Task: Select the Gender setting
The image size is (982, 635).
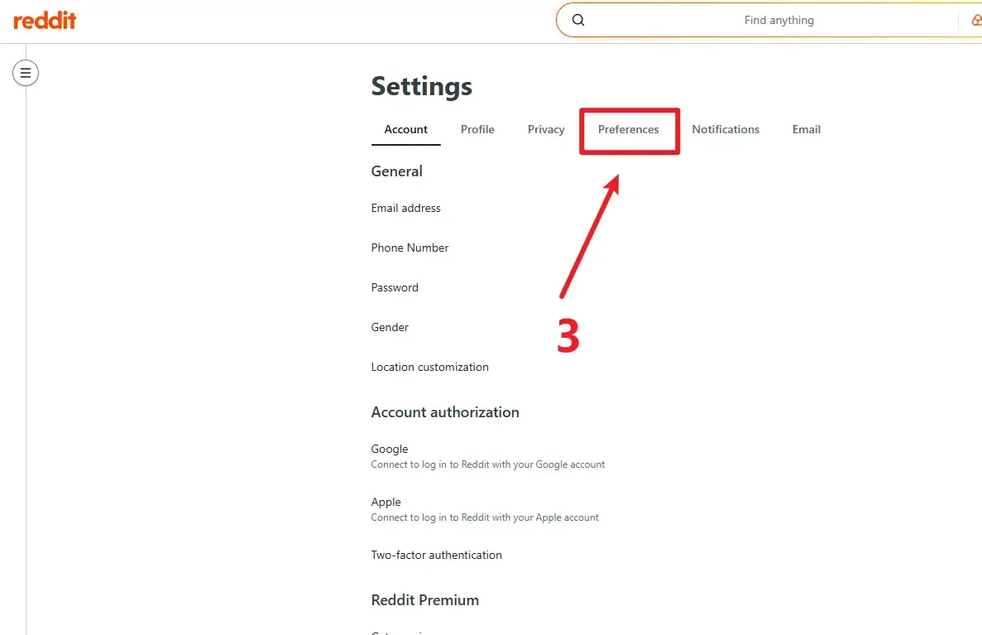Action: click(390, 328)
